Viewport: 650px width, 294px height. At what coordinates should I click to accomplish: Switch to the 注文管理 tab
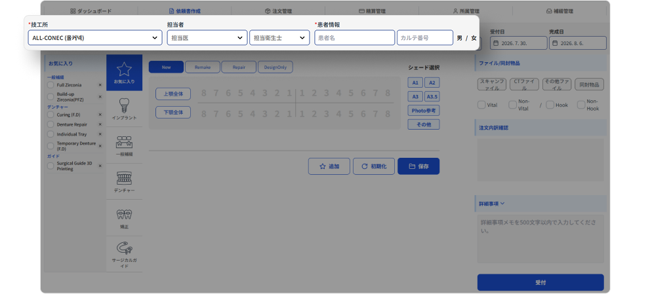coord(278,11)
